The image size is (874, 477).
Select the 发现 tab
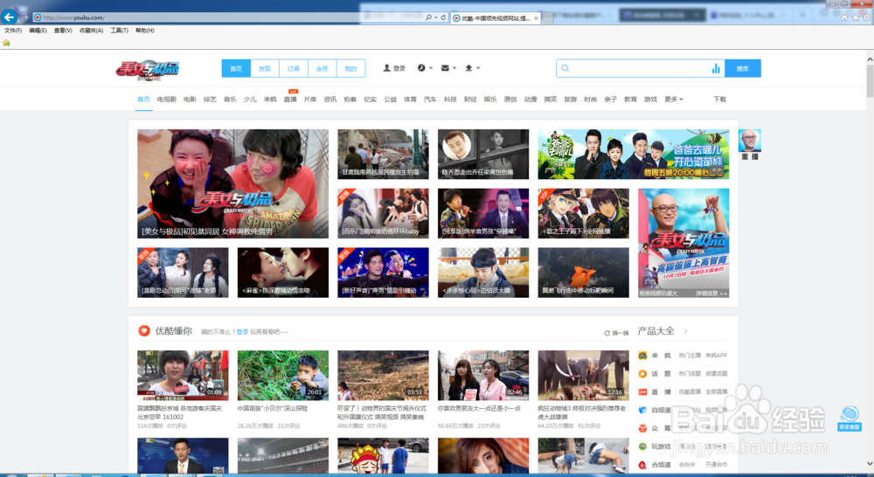coord(265,68)
